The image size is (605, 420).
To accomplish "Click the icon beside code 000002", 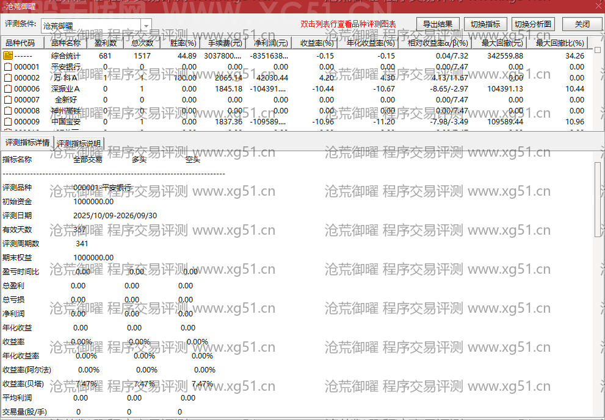I will click(x=8, y=78).
